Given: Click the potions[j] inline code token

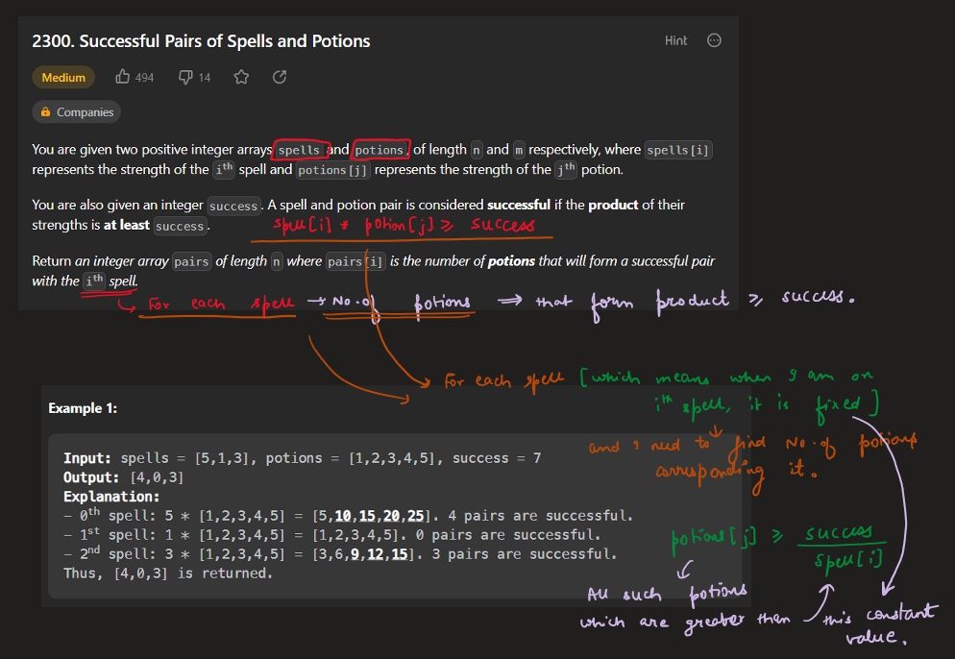Looking at the screenshot, I should click(x=331, y=170).
